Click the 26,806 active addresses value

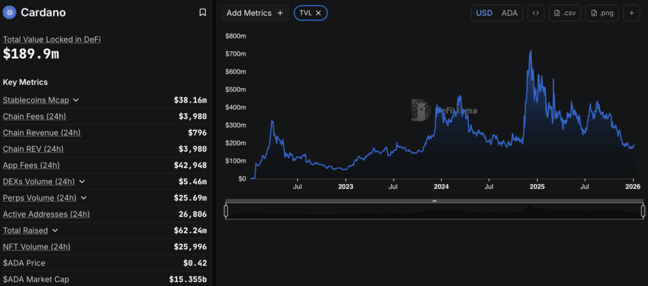click(192, 214)
